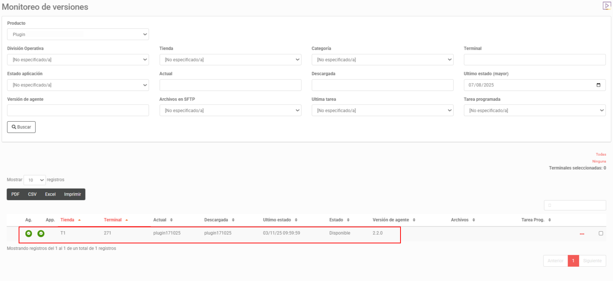Expand the Producto dropdown showing Plugin
Screen dimensions: 613x281
(x=78, y=34)
